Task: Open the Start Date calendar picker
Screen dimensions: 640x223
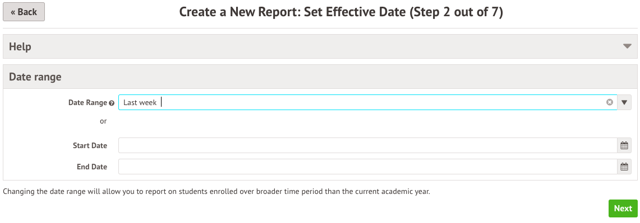Action: (624, 145)
